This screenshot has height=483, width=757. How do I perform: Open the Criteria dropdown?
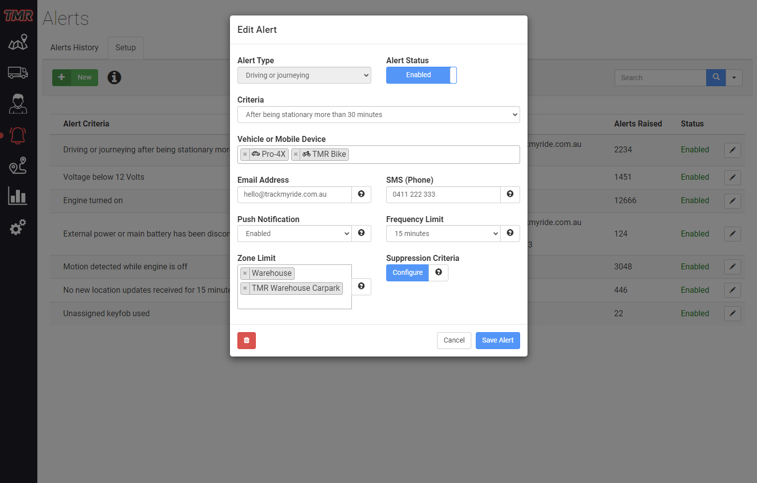coord(379,115)
